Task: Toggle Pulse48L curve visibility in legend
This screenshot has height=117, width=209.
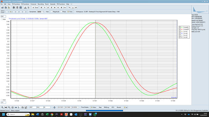Action: pyautogui.click(x=180, y=27)
